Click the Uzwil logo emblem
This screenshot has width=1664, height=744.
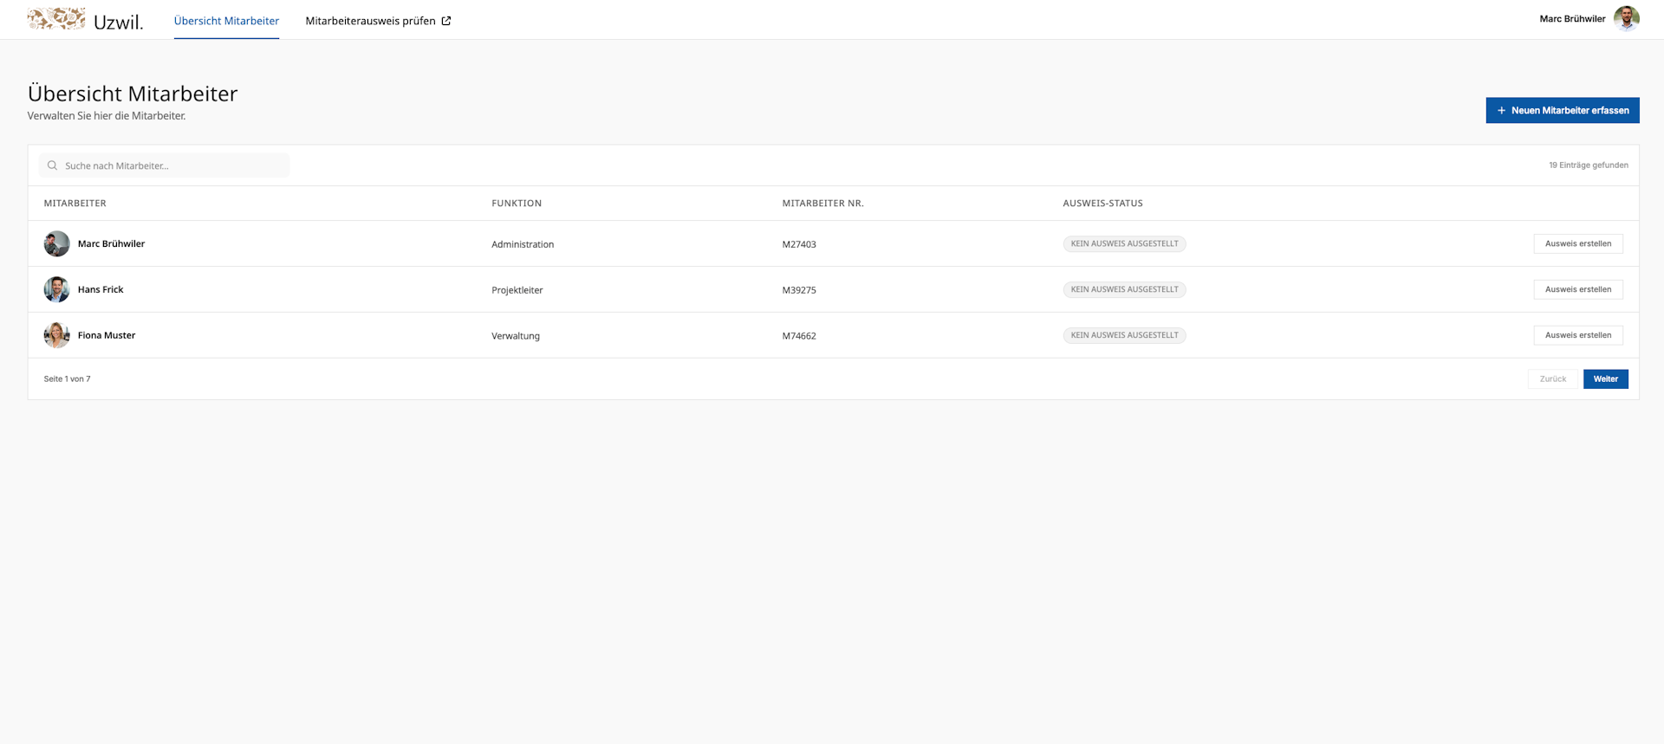(x=56, y=19)
